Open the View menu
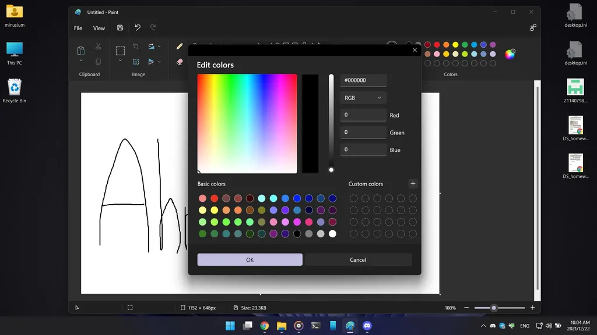597x335 pixels. 99,28
